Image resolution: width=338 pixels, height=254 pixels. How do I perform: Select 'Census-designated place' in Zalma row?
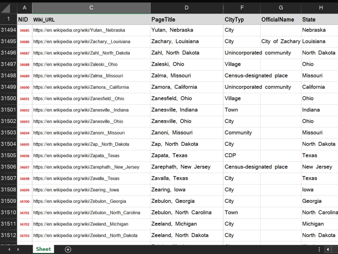pos(256,76)
